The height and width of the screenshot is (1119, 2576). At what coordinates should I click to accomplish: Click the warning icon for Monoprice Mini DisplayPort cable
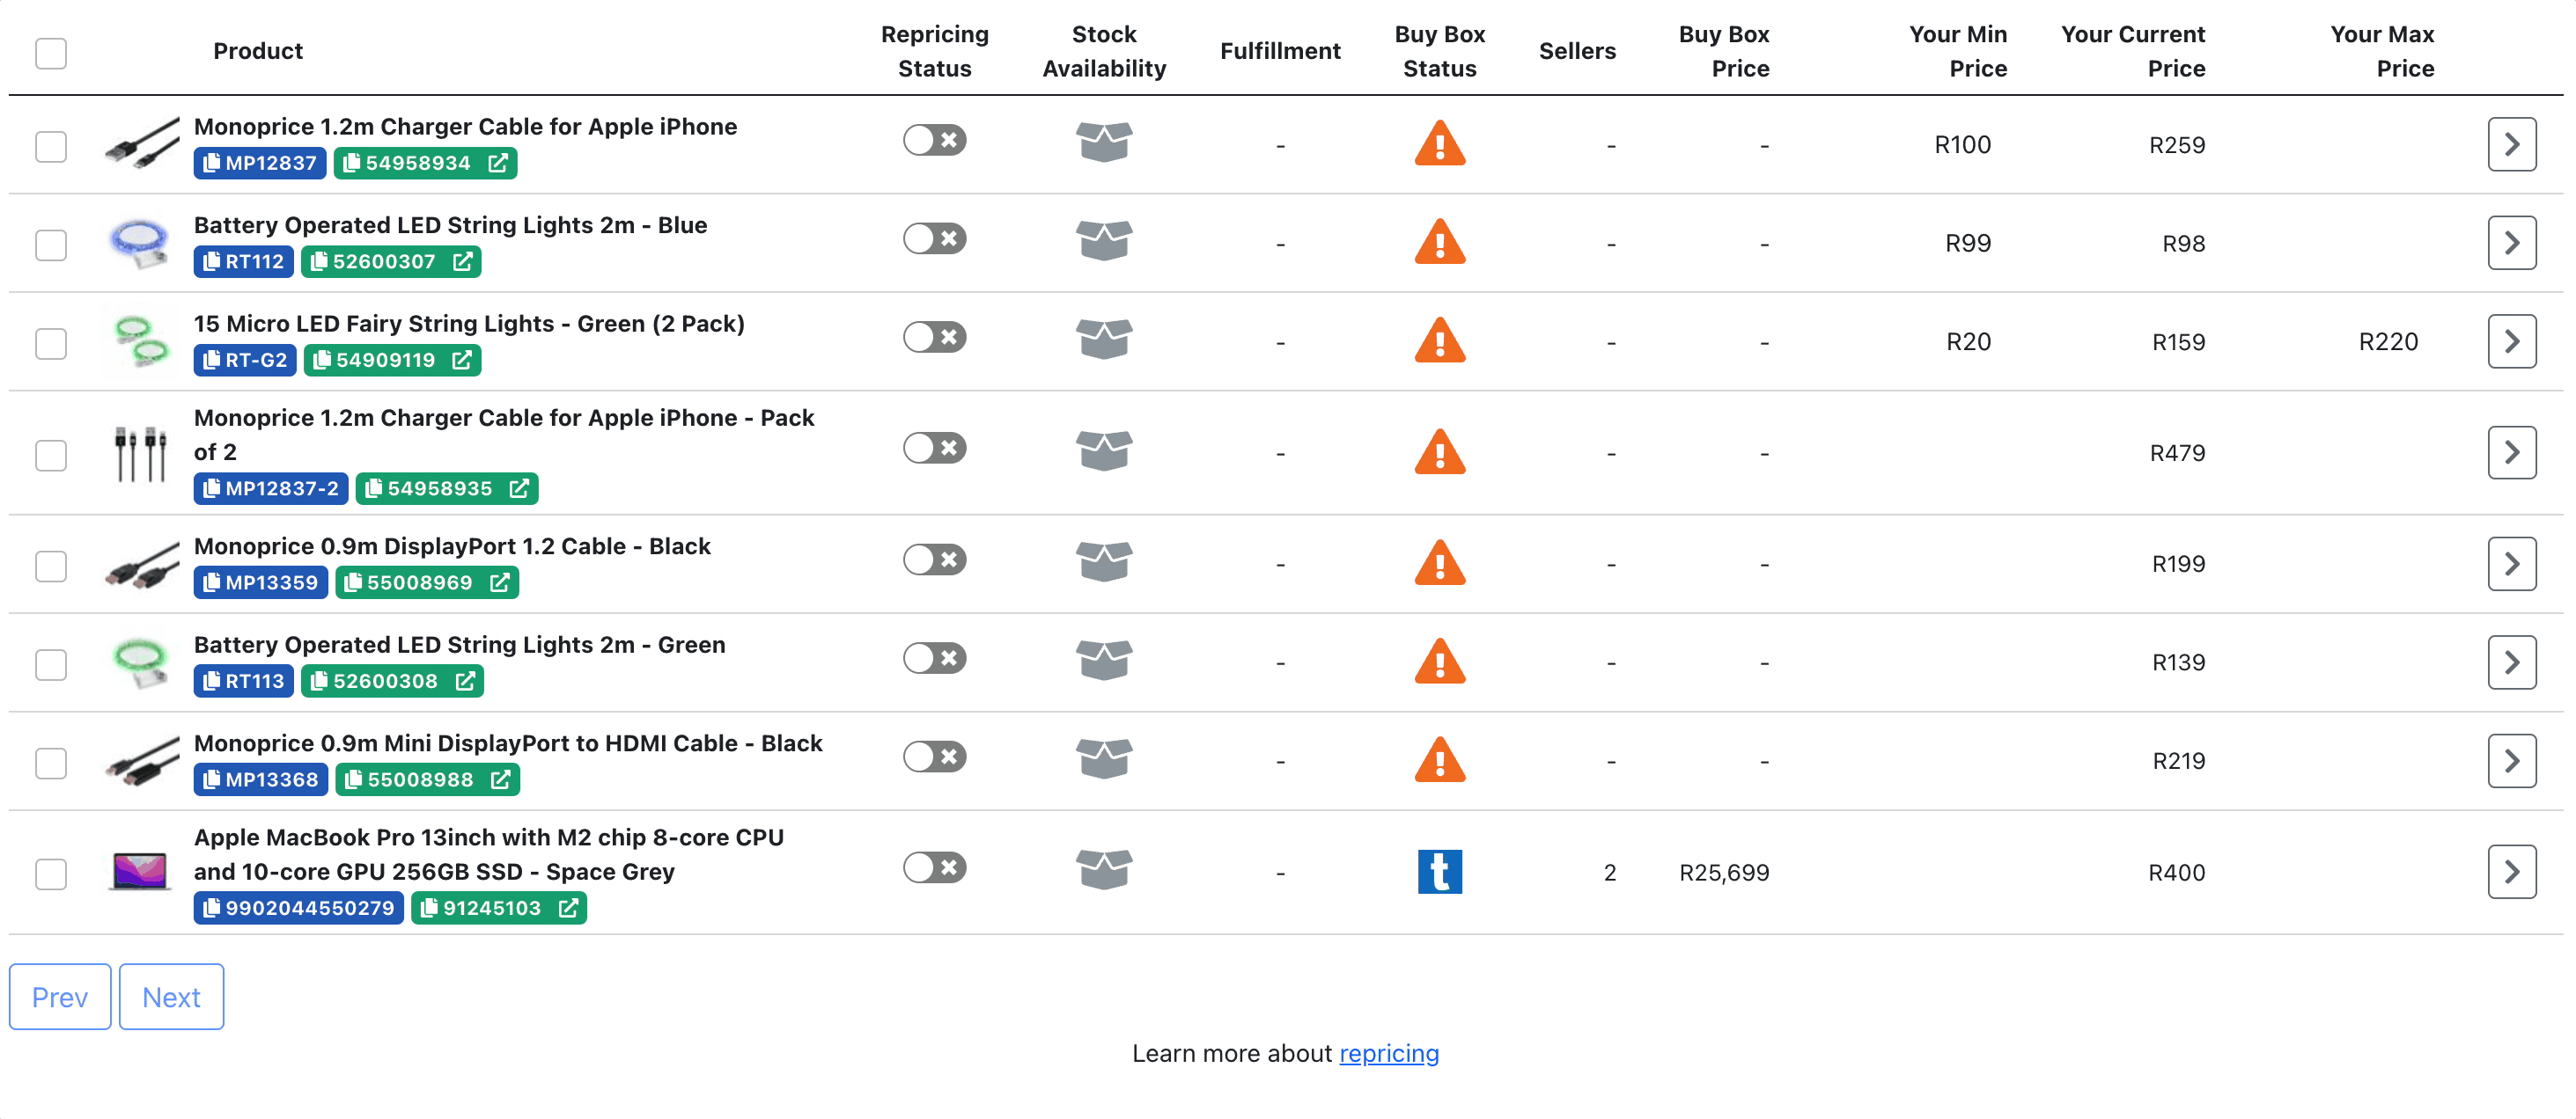(1441, 760)
